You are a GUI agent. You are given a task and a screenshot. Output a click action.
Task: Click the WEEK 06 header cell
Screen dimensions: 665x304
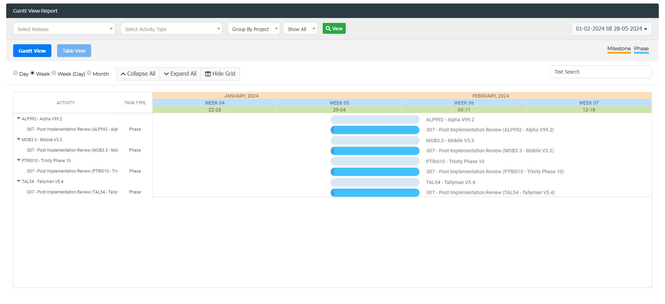(464, 103)
